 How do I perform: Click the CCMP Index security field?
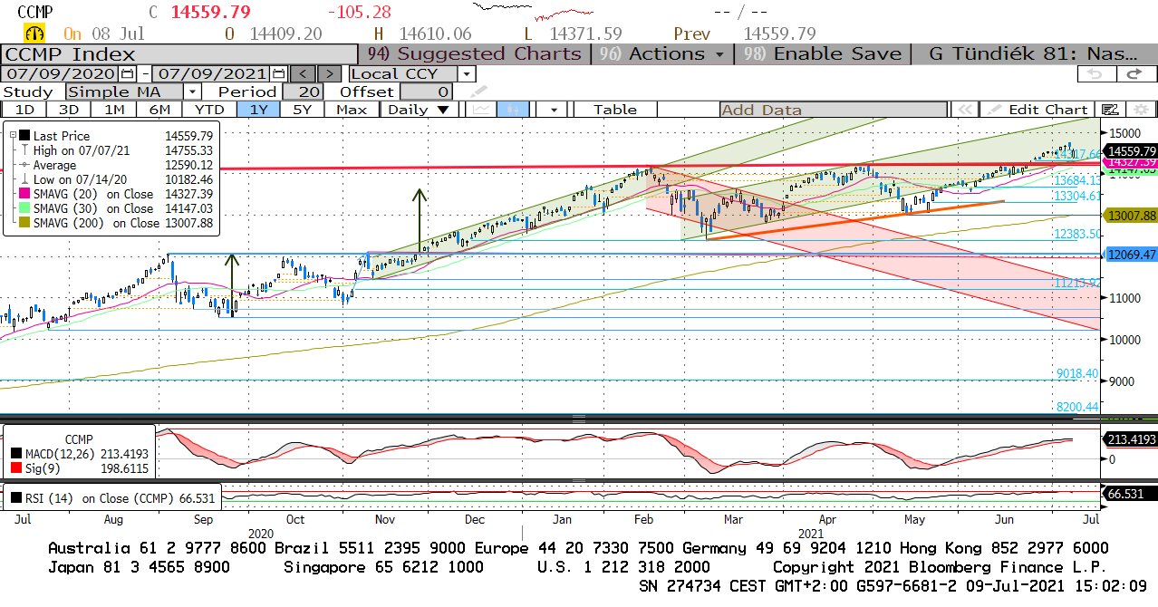click(x=180, y=53)
